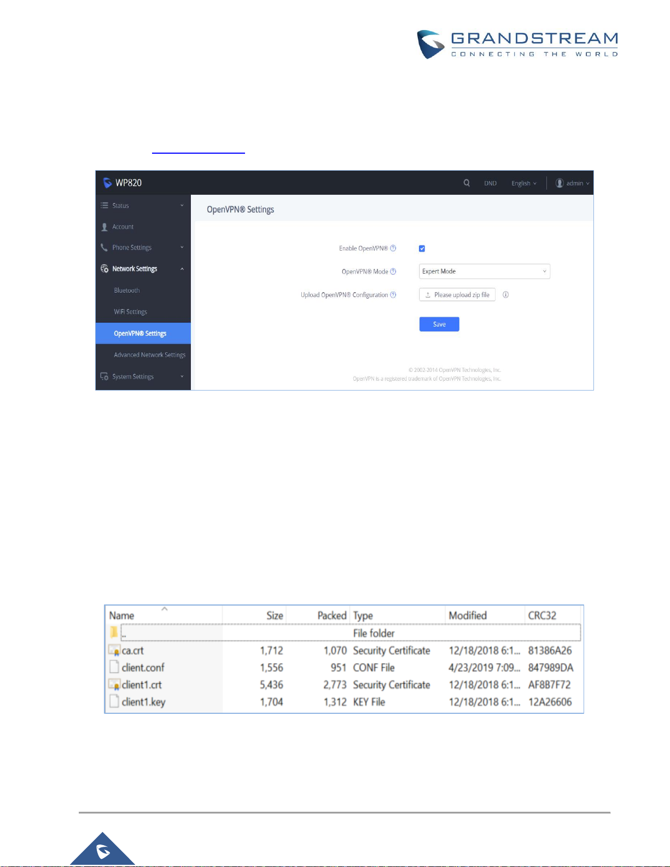Image resolution: width=670 pixels, height=867 pixels.
Task: Select the client1.key file name
Action: [x=143, y=702]
